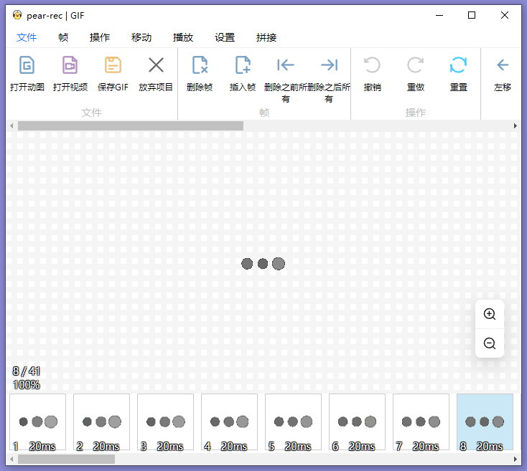Move frame left with 左移 arrow
Image resolution: width=527 pixels, height=471 pixels.
[x=503, y=65]
